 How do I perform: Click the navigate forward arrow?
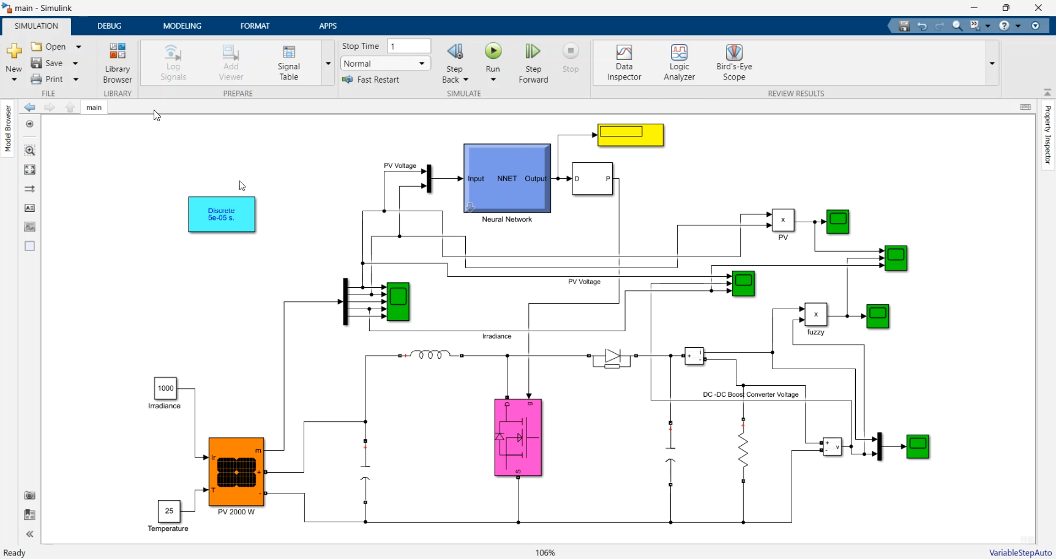[x=50, y=107]
